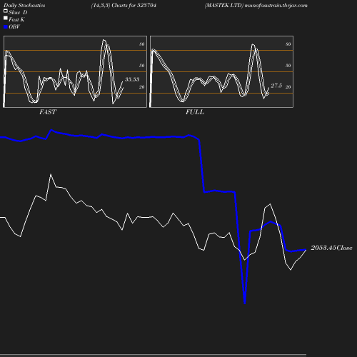Screen dimensions: 357x357
Task: Click the Slow D legend swatch
Action: [6, 11]
